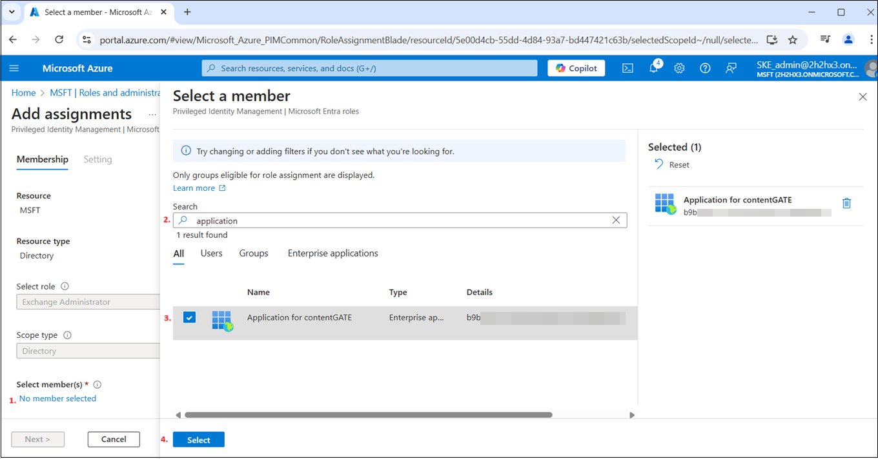
Task: Click the blue Select button
Action: (x=198, y=440)
